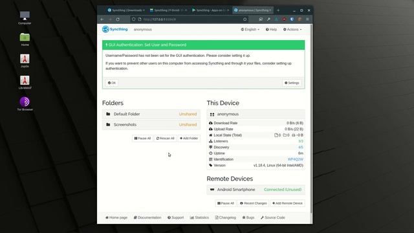Click the folder icon beside Screenshots
This screenshot has height=233, width=414.
click(x=108, y=125)
